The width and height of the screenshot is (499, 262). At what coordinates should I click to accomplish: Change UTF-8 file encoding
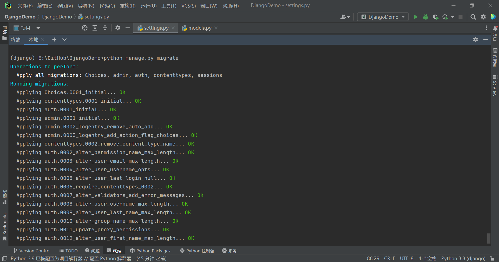pos(406,259)
